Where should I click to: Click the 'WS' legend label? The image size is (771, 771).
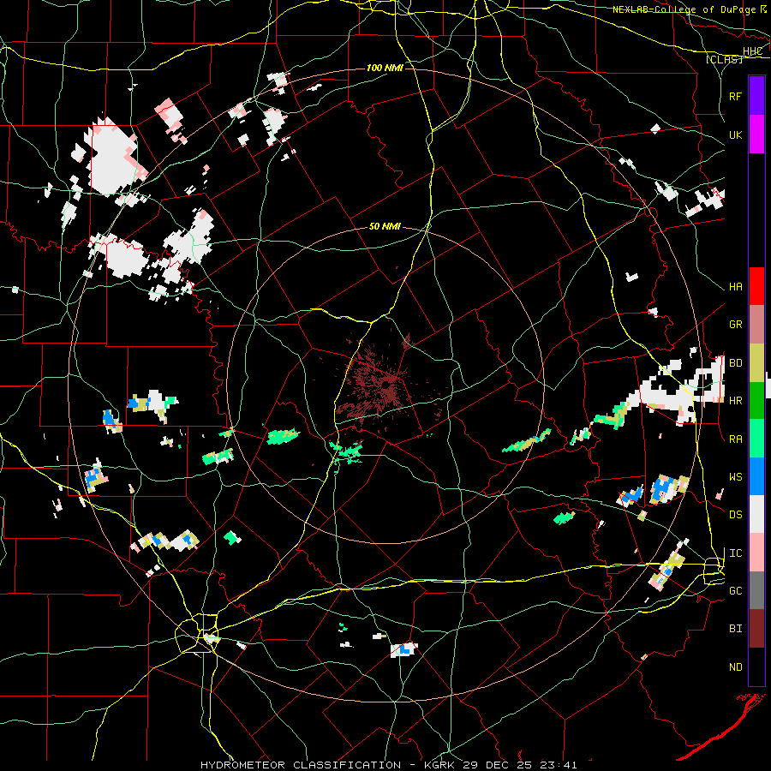pos(735,476)
